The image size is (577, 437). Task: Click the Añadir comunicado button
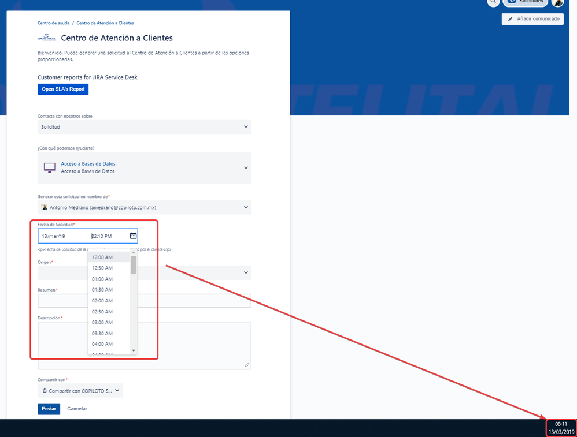click(x=532, y=18)
